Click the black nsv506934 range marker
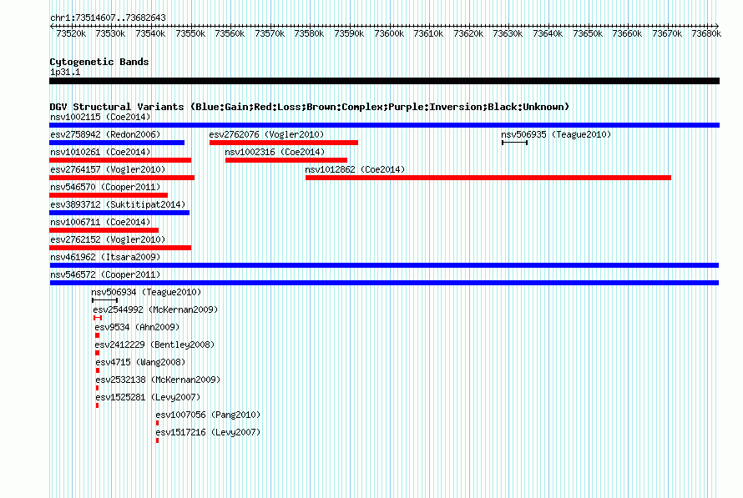The width and height of the screenshot is (743, 498). (104, 300)
